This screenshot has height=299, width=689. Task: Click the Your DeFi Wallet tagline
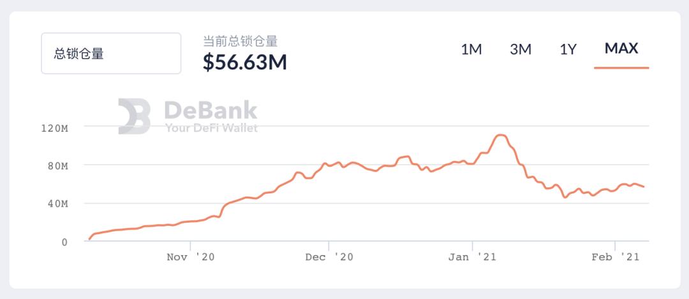pos(211,128)
